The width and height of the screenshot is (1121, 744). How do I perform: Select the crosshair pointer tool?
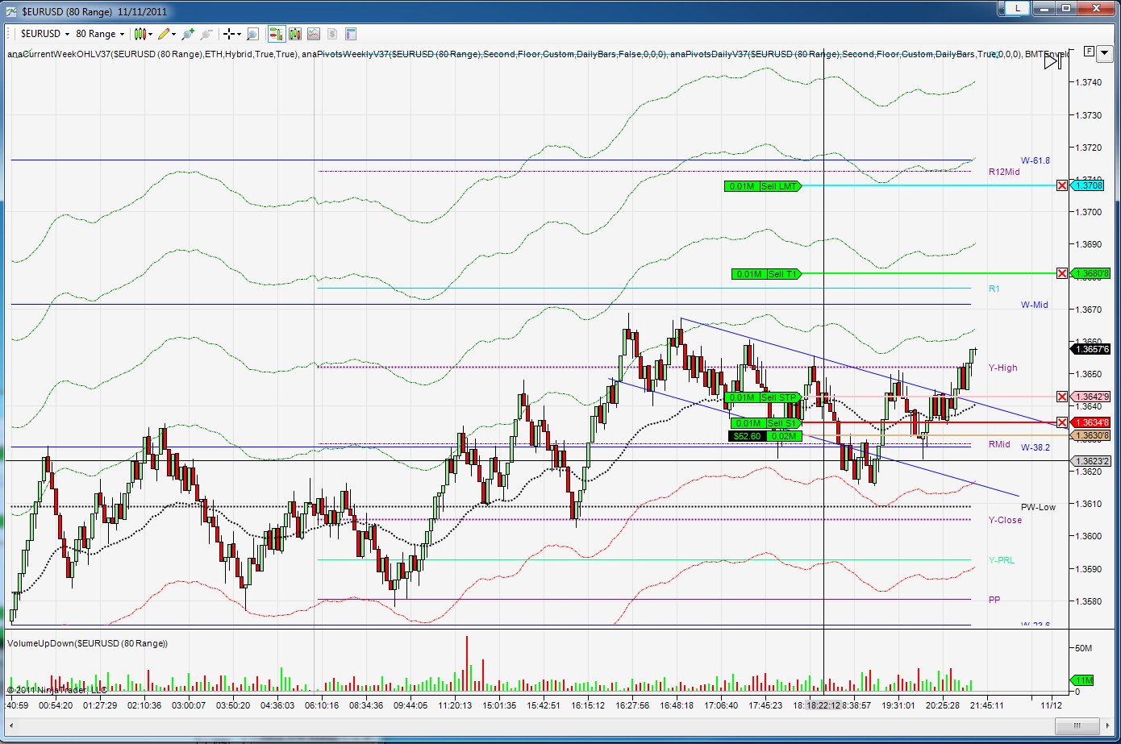(229, 34)
